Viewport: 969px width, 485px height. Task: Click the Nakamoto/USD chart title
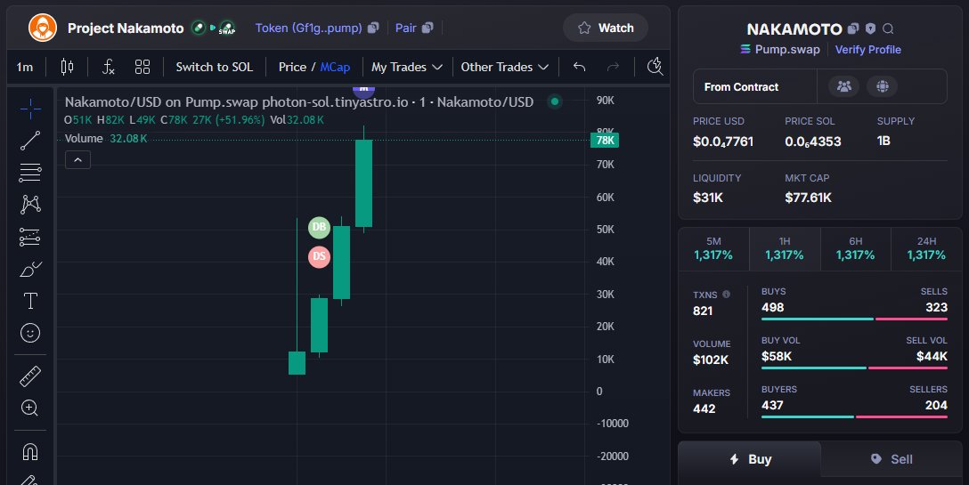pyautogui.click(x=299, y=102)
